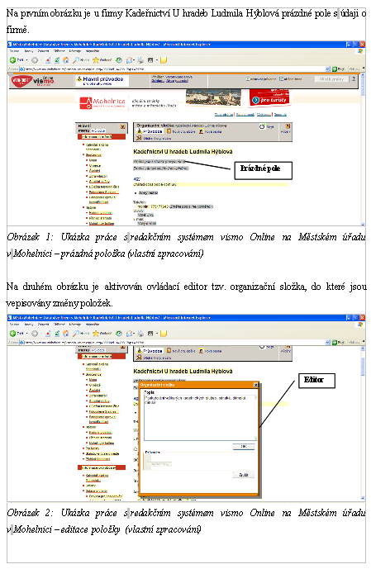Open Favorites star in Obrázek 1 toolbar
371x569 pixels.
click(x=102, y=60)
